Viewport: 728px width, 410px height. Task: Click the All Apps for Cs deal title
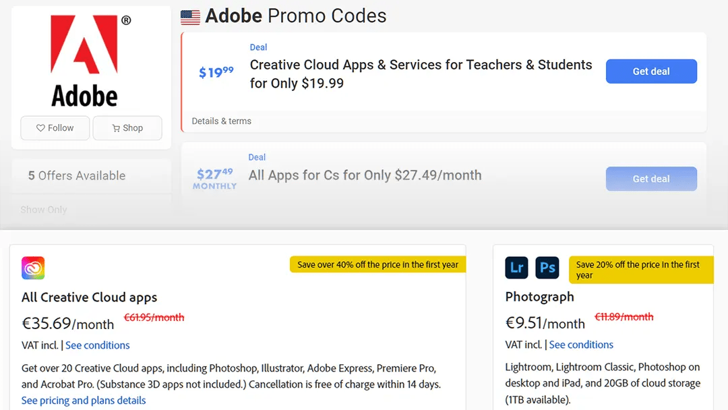tap(365, 175)
